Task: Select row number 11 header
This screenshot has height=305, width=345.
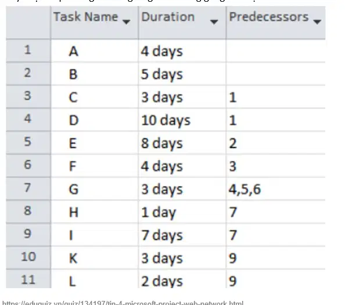Action: (28, 279)
